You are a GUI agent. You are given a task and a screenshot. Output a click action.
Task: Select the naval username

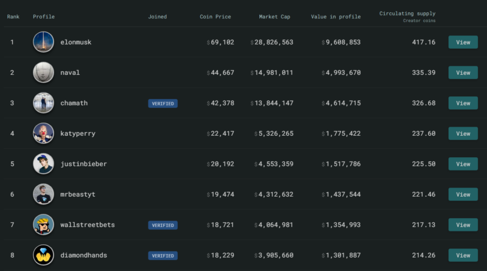70,72
